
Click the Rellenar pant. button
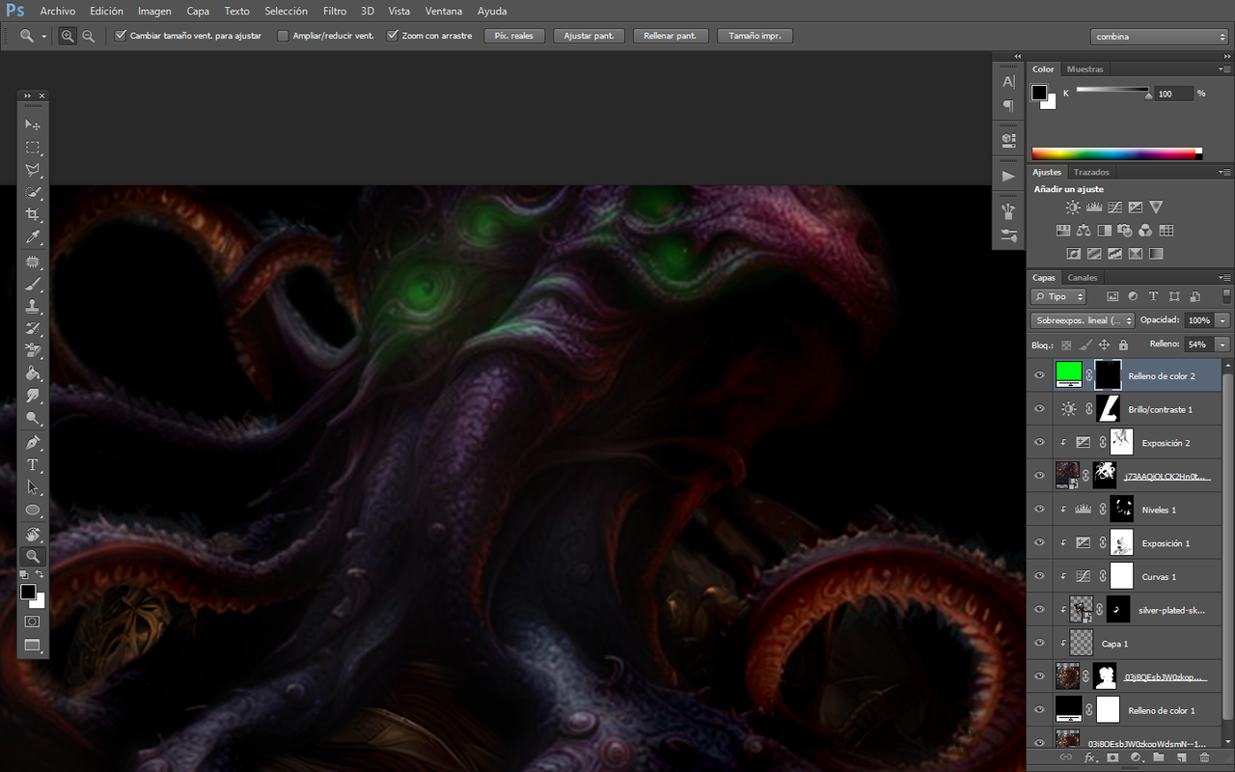672,36
